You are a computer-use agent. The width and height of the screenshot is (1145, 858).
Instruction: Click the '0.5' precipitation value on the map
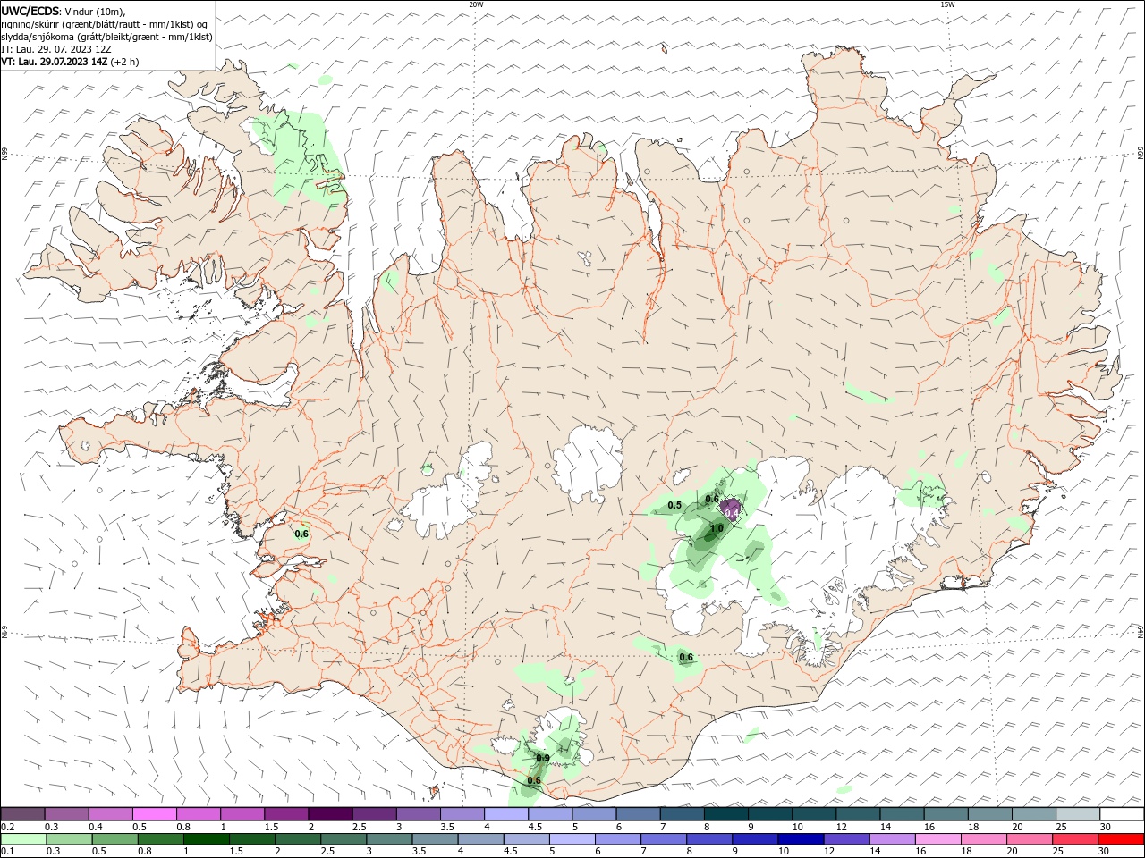click(674, 505)
